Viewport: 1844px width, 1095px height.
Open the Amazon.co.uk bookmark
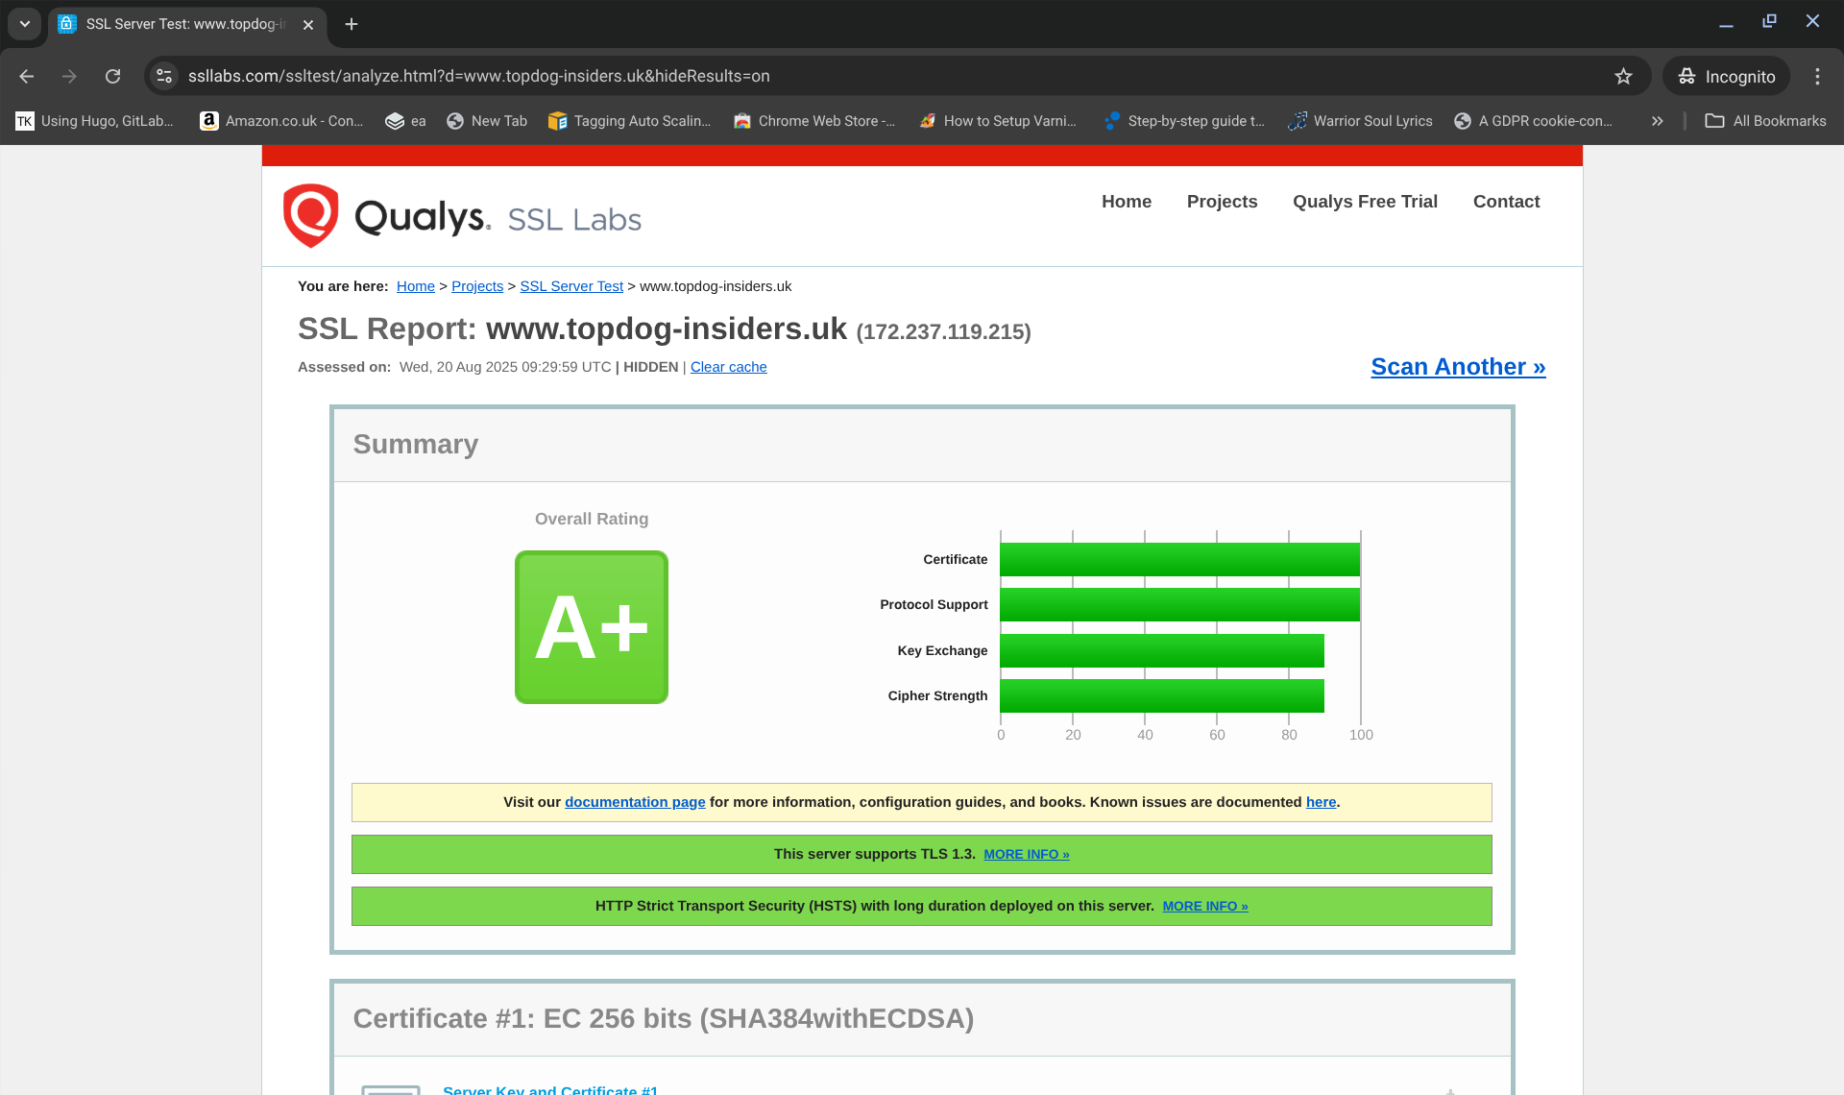(280, 121)
